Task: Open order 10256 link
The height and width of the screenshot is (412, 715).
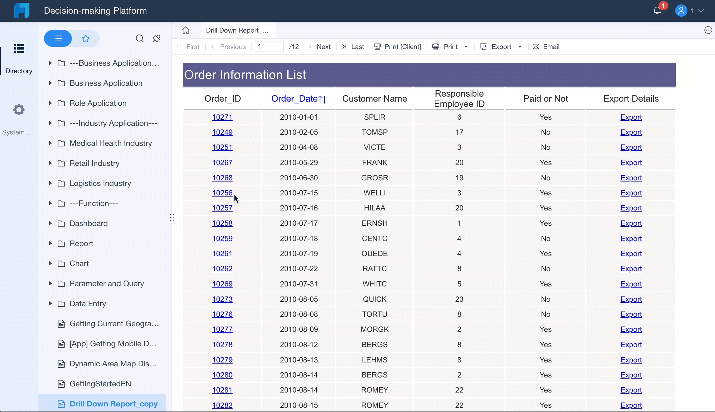Action: point(222,193)
